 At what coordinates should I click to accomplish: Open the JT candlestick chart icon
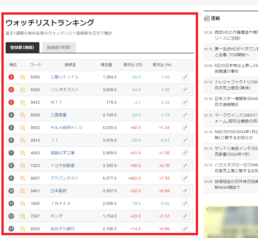tap(185, 140)
